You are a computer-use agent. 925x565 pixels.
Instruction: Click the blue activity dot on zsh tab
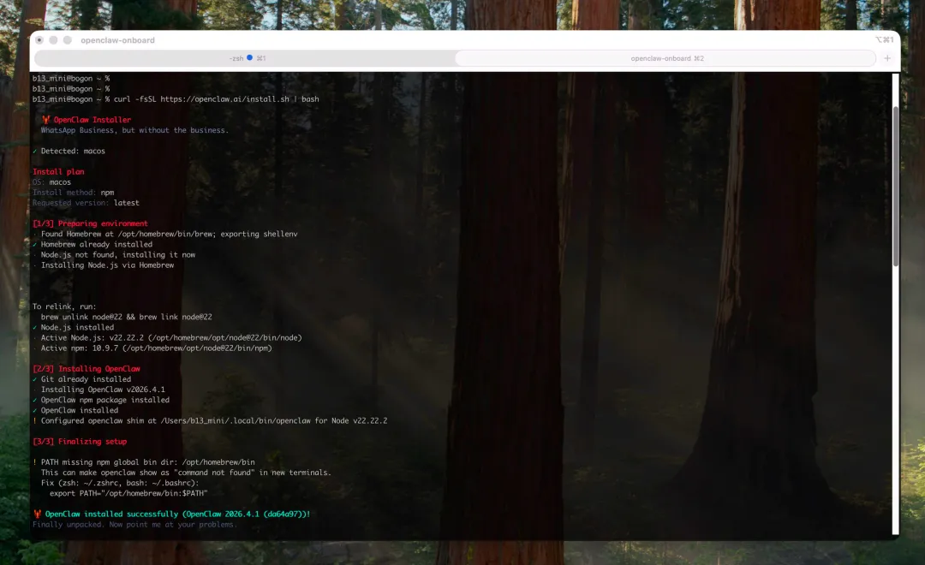tap(249, 58)
